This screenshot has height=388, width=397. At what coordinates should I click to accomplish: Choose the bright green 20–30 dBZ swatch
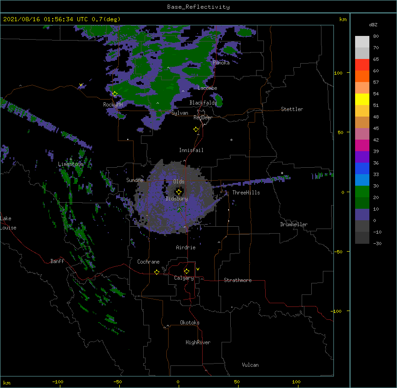point(362,192)
